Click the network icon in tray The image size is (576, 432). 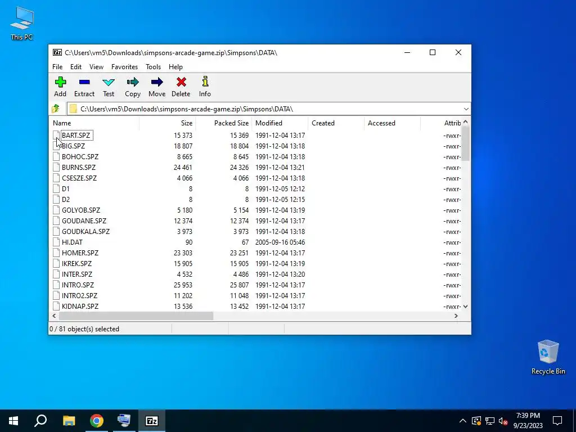(490, 421)
